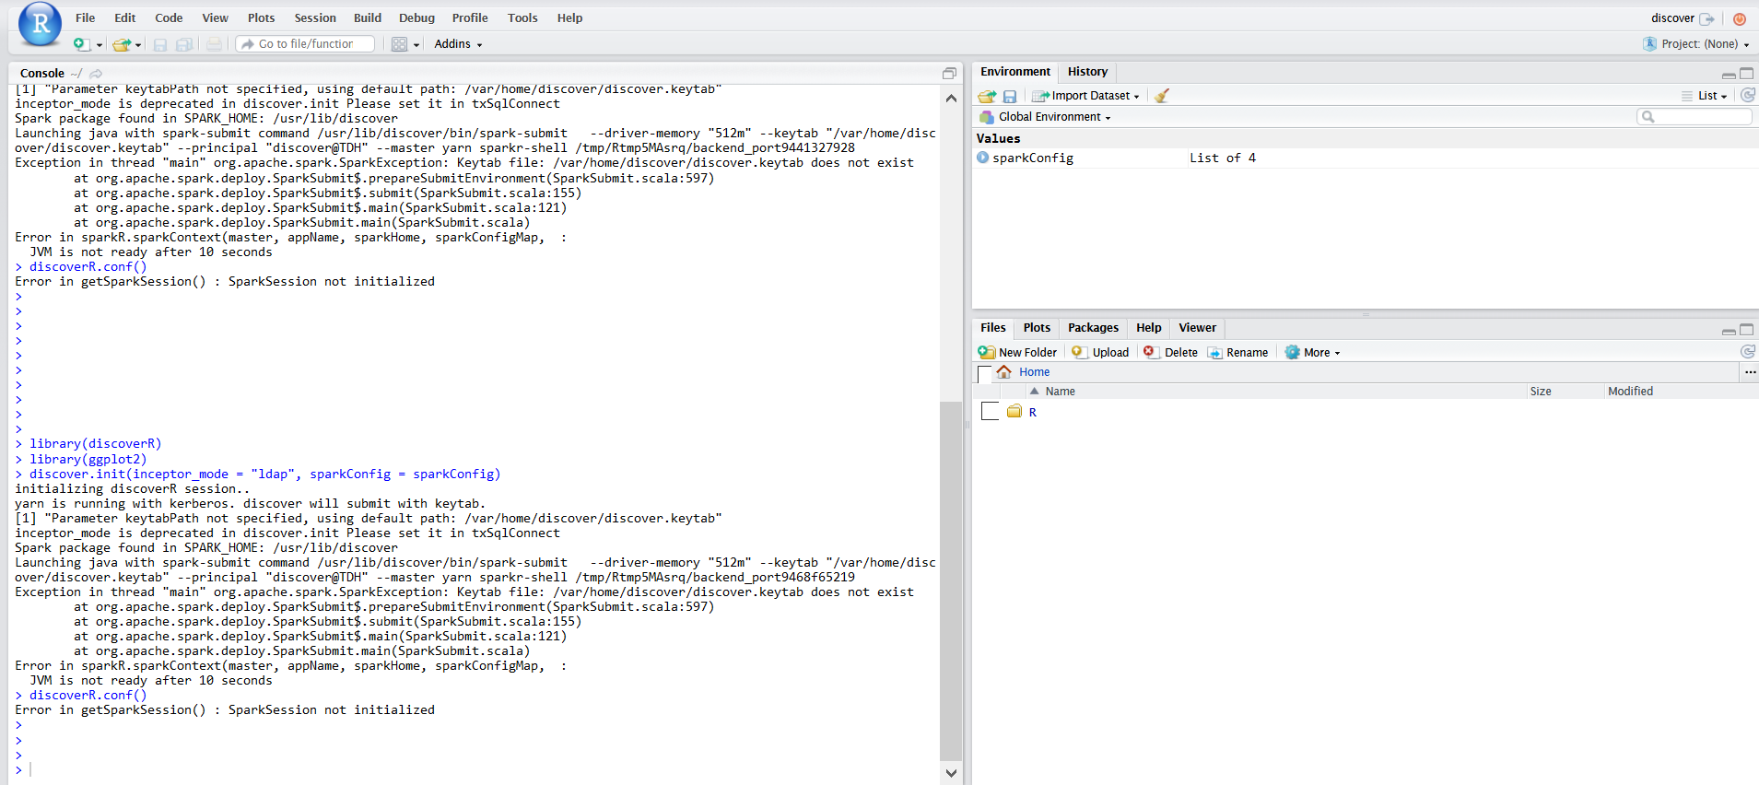The image size is (1759, 785).
Task: Refresh the Files pane listing
Action: pyautogui.click(x=1747, y=352)
